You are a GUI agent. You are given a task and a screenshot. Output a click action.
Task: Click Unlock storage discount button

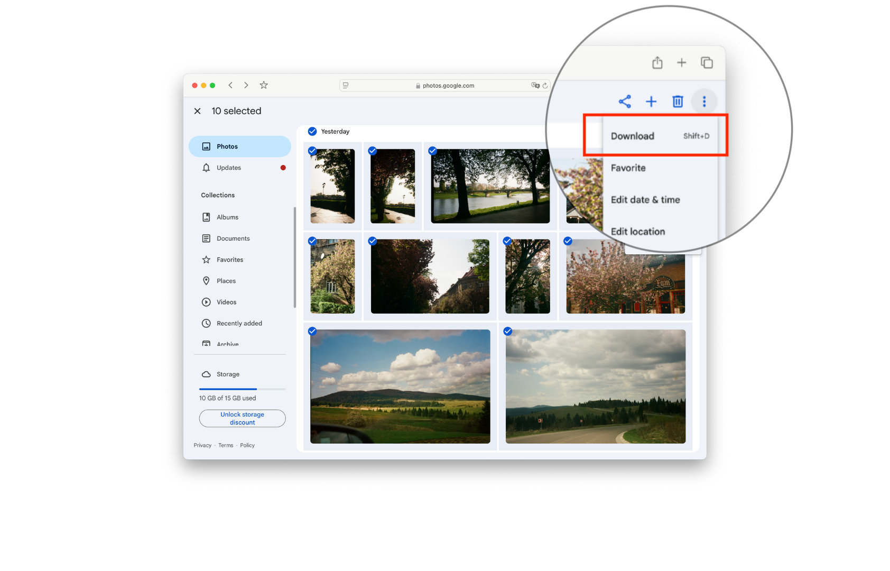tap(242, 418)
